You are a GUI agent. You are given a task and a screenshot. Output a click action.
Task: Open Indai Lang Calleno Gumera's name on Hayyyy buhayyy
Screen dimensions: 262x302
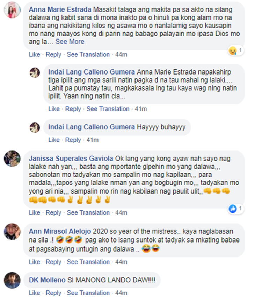point(92,127)
